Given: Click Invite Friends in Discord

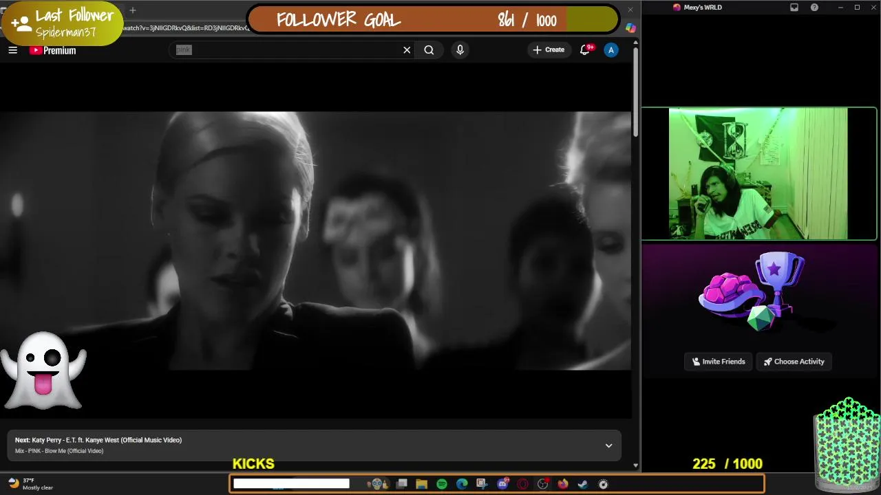Looking at the screenshot, I should coord(719,362).
